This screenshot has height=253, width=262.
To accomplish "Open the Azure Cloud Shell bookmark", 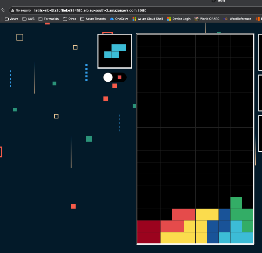I will pos(148,19).
